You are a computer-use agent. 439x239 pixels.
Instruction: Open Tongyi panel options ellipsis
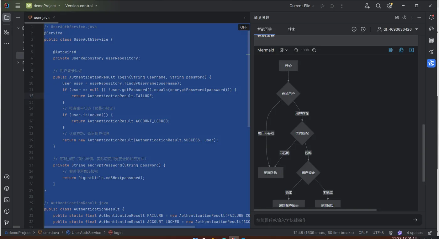pos(412,18)
